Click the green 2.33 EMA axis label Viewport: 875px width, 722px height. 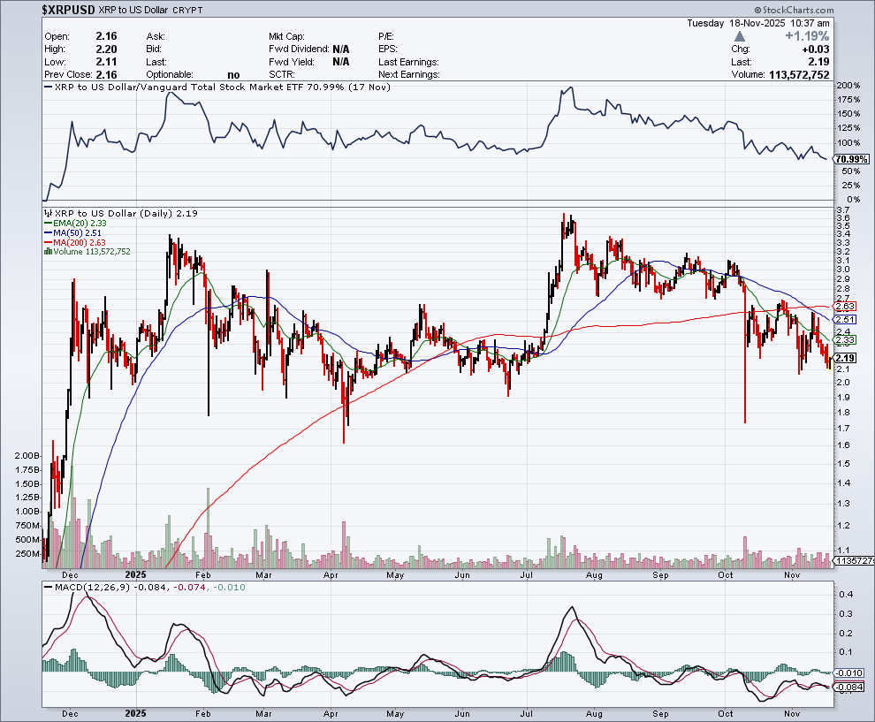(846, 340)
